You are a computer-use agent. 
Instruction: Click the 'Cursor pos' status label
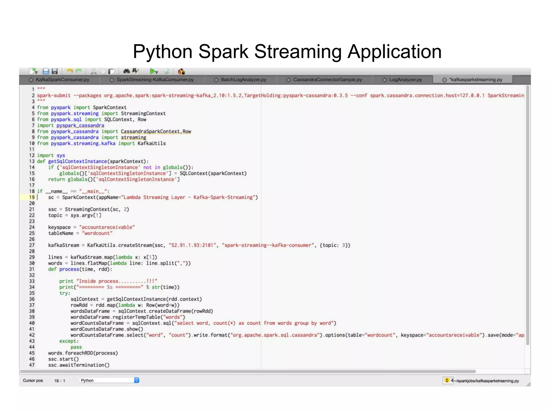(x=33, y=380)
